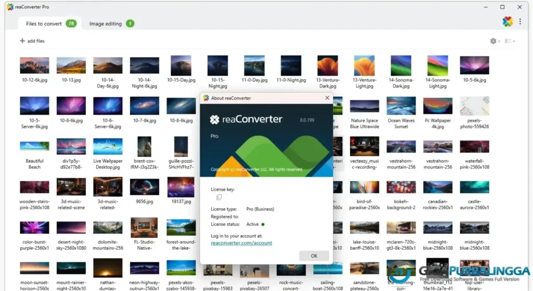This screenshot has width=533, height=291.
Task: Close the About reaConverter dialog
Action: (x=327, y=98)
